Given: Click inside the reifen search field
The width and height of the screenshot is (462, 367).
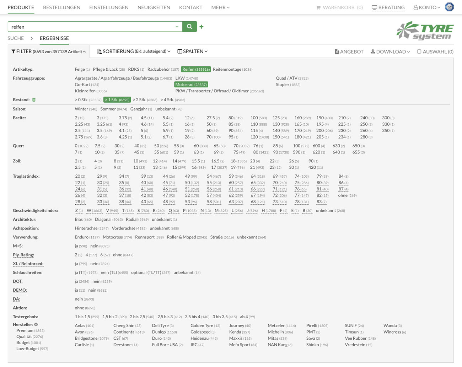Looking at the screenshot, I should coord(89,26).
